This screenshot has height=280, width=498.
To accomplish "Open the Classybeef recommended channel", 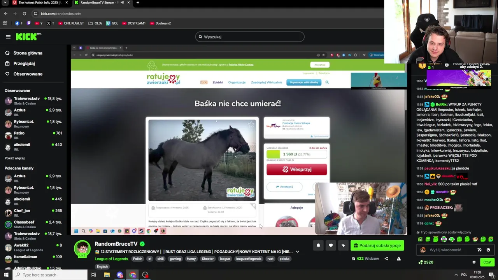I will 33,224.
